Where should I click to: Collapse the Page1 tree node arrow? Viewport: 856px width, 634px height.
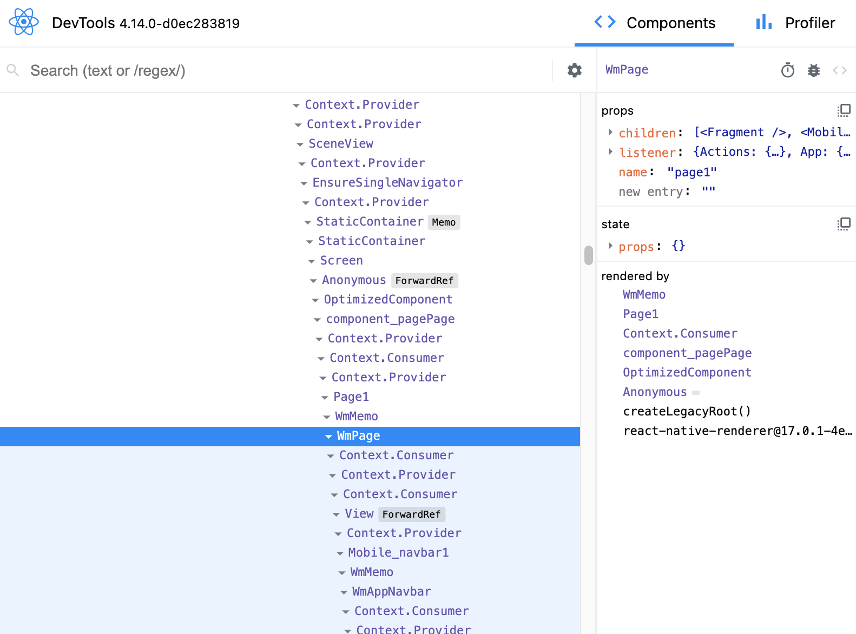(x=325, y=398)
